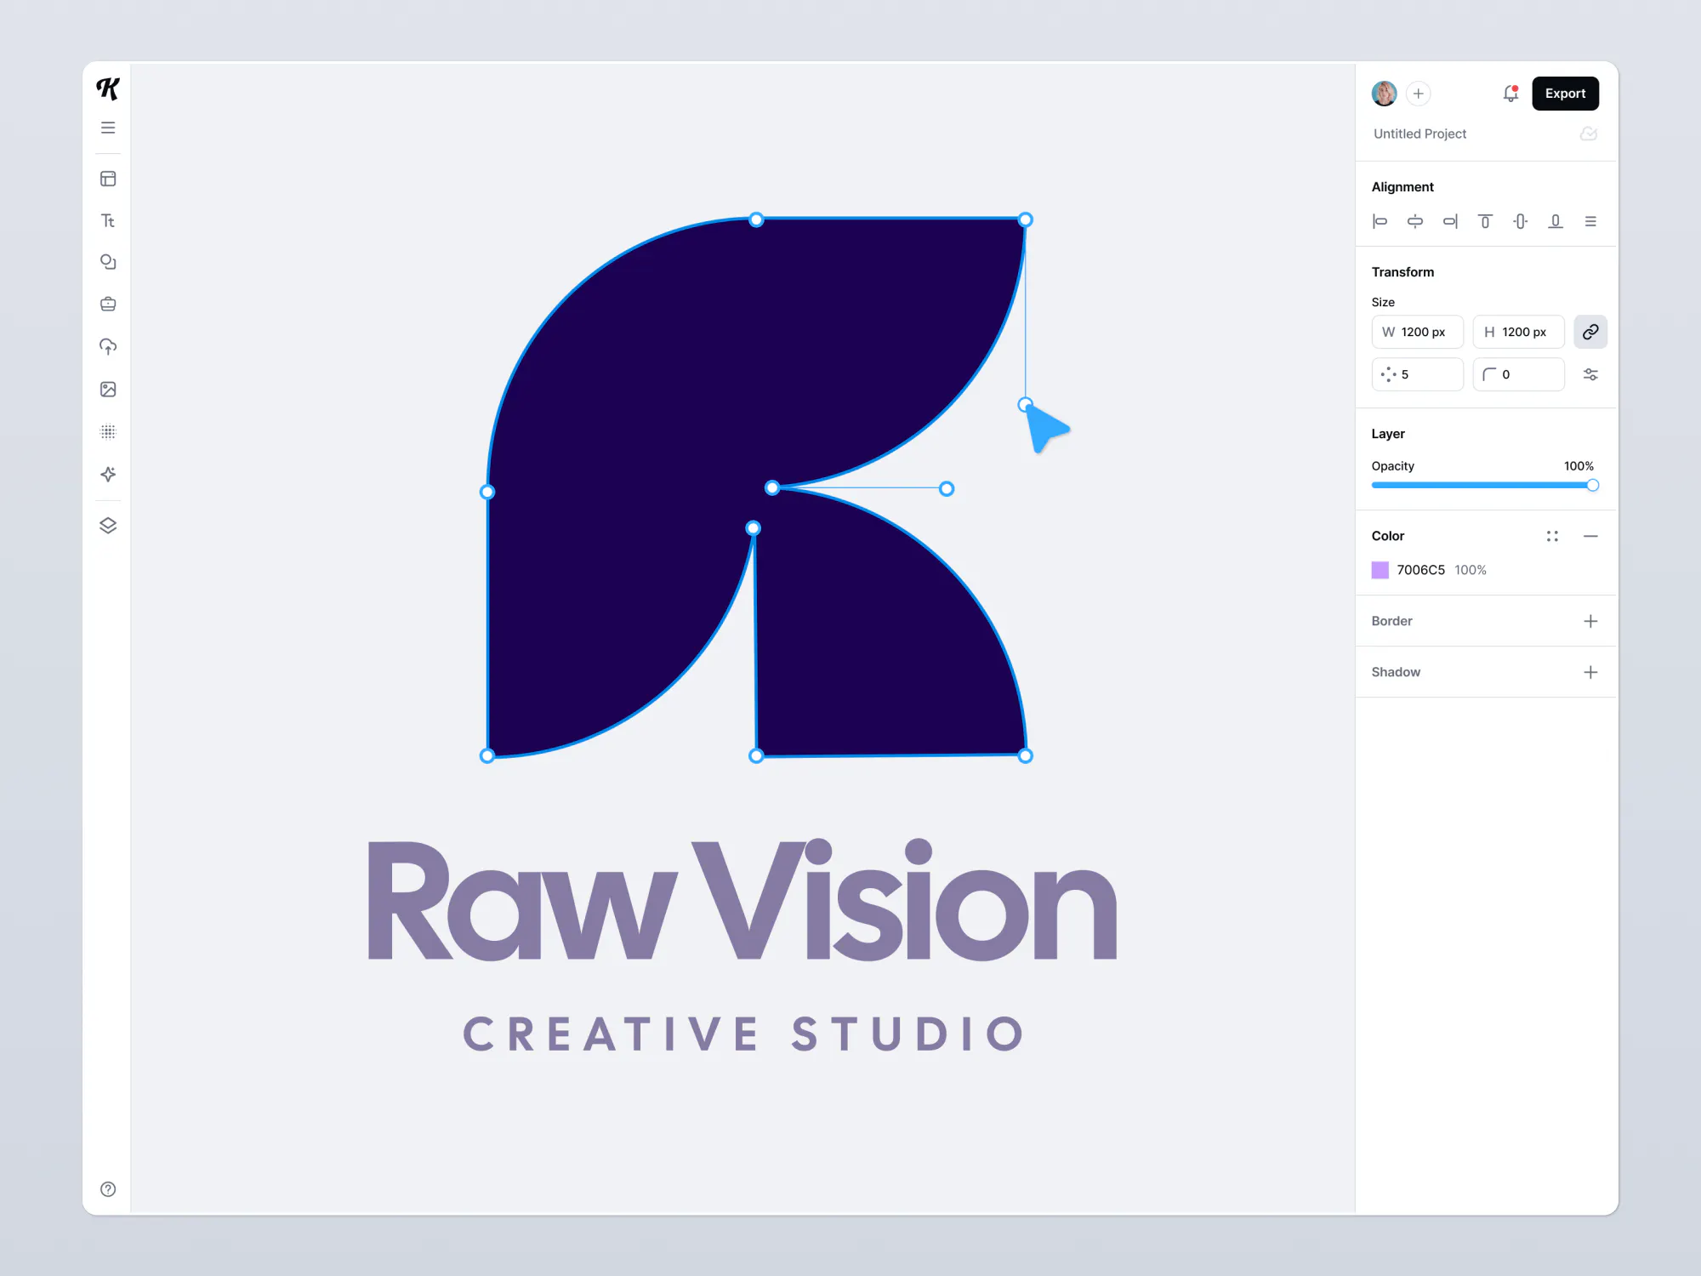The height and width of the screenshot is (1276, 1701).
Task: Align selection to the left edge
Action: click(x=1380, y=221)
